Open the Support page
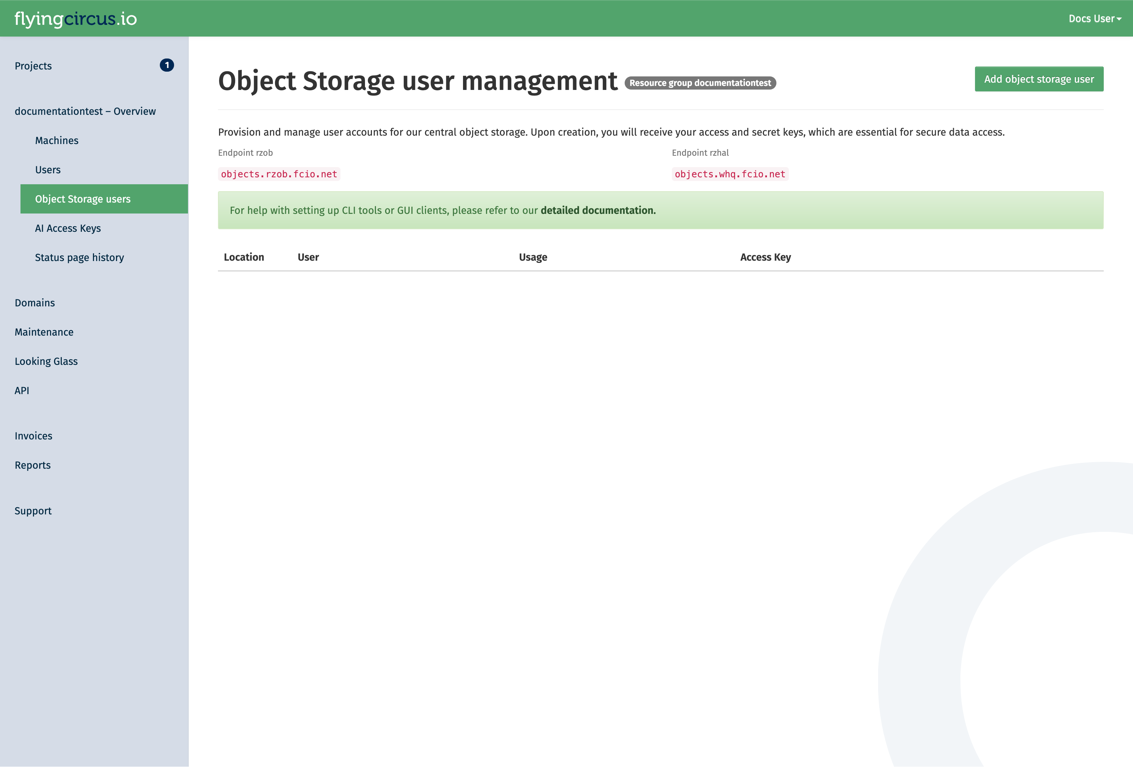 33,511
